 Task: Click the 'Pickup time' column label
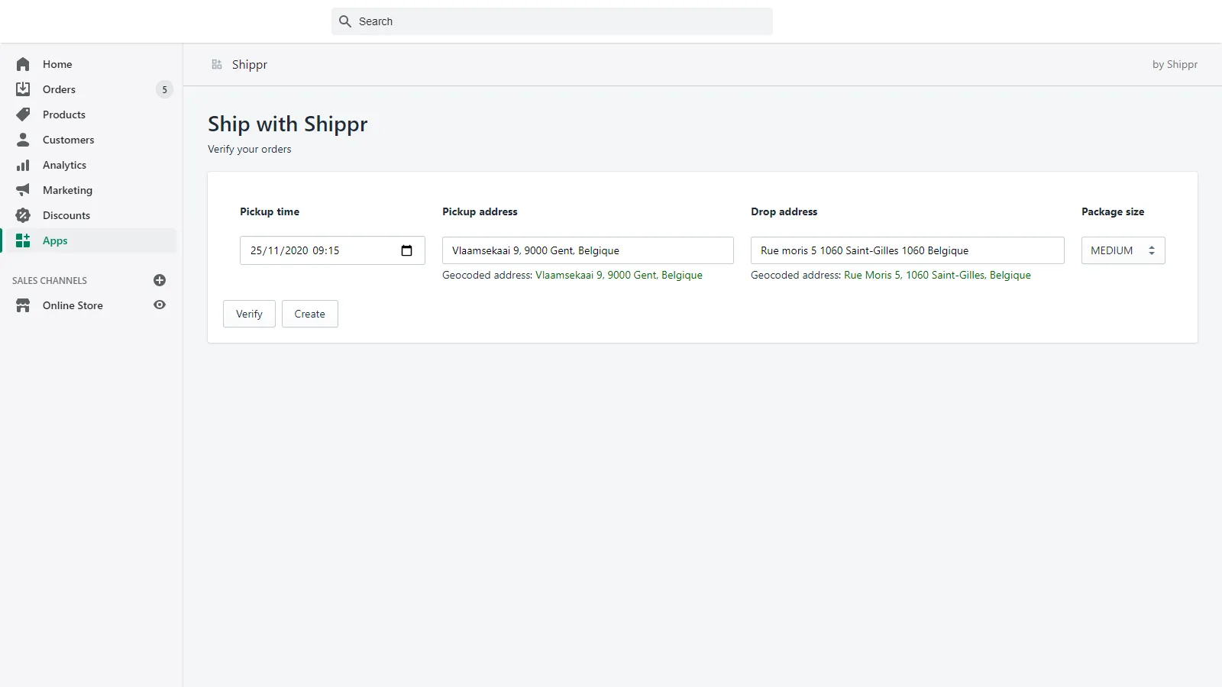270,211
